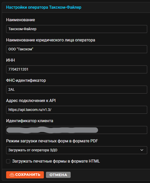Click the 'Идентификатор клиента' label text
The width and height of the screenshot is (150, 183).
pyautogui.click(x=30, y=121)
